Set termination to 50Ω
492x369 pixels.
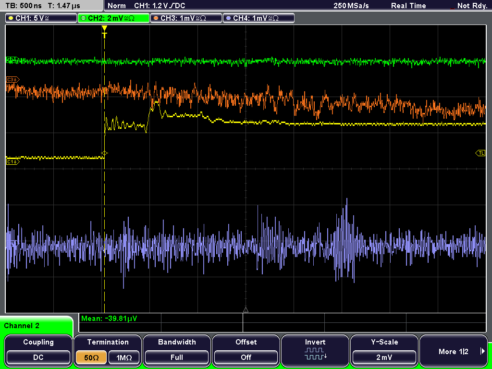click(x=91, y=357)
